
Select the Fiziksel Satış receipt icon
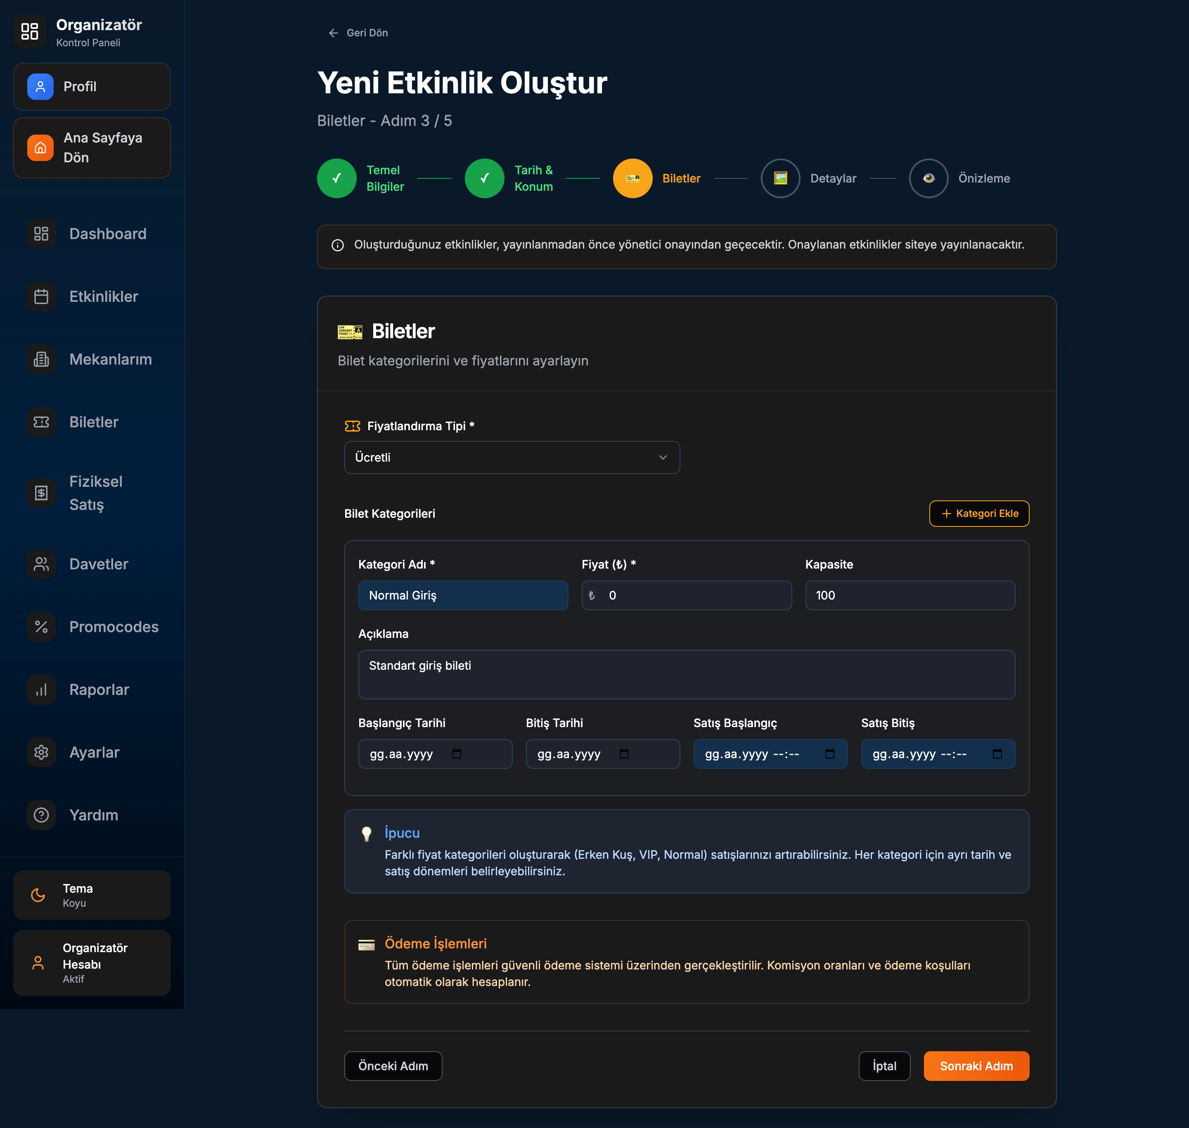41,493
